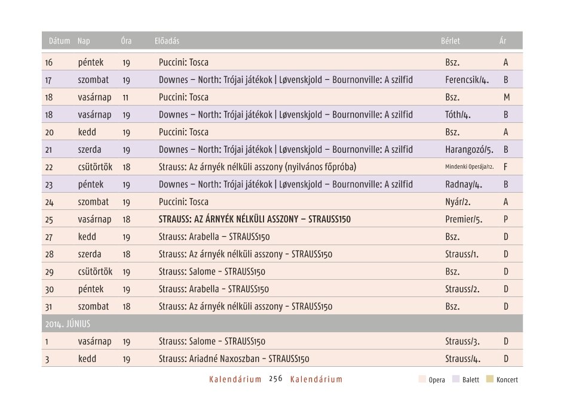The image size is (564, 405).
Task: Click the Koncert legend color swatch
Action: pyautogui.click(x=489, y=379)
